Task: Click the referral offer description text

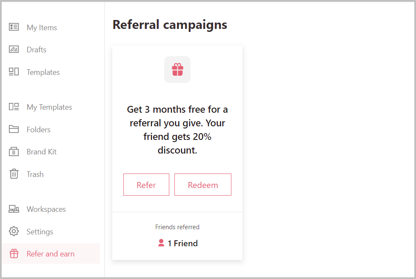Action: coord(177,130)
